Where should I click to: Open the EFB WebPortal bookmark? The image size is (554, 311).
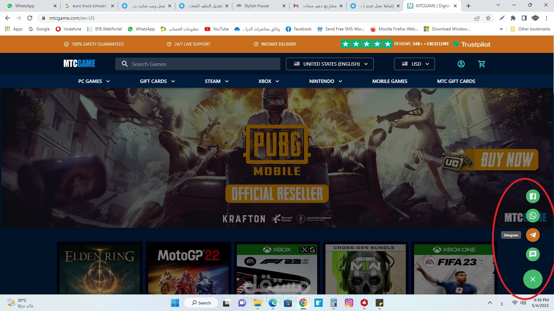click(x=105, y=29)
